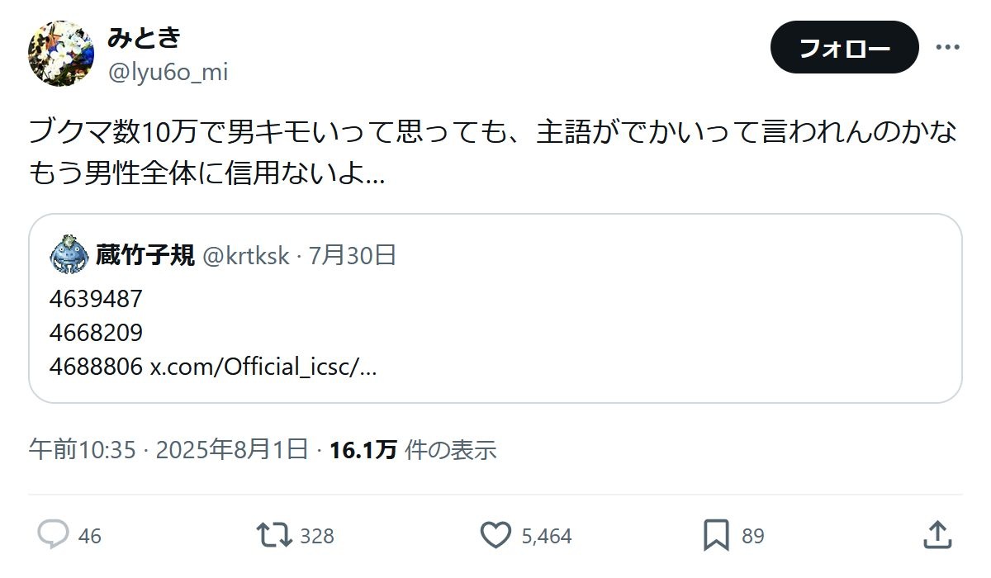Open みとき profile avatar picture
991x578 pixels.
(61, 54)
